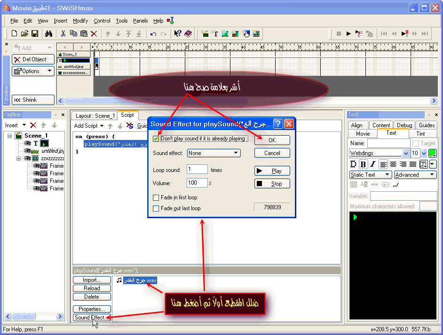The image size is (443, 335).
Task: Hide the text object via its eye icon
Action: [x=27, y=143]
